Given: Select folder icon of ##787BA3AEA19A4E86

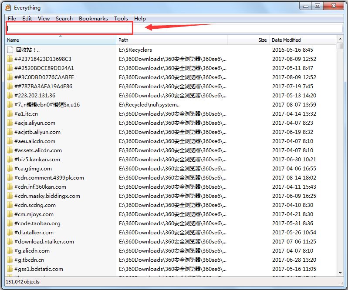Looking at the screenshot, I should [10, 86].
